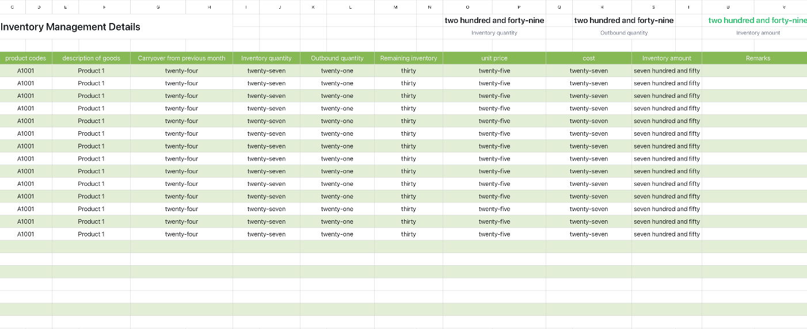Click the "product codes" green header cell
Image resolution: width=807 pixels, height=329 pixels.
click(26, 58)
